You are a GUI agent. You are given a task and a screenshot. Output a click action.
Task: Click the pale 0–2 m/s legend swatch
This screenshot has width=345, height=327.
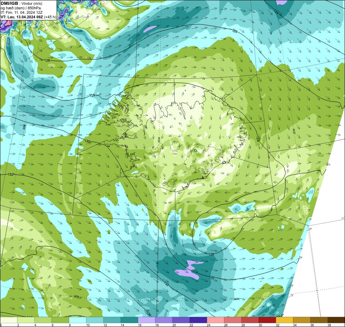tap(9, 320)
